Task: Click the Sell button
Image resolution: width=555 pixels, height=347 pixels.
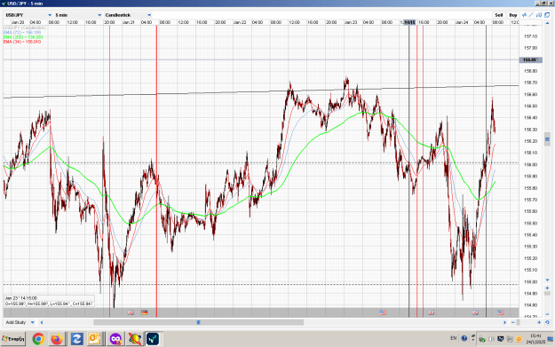Action: tap(499, 15)
